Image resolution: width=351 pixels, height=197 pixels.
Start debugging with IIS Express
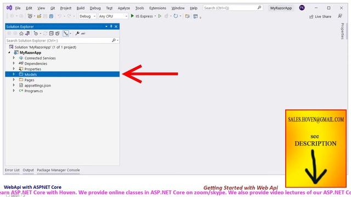click(141, 16)
